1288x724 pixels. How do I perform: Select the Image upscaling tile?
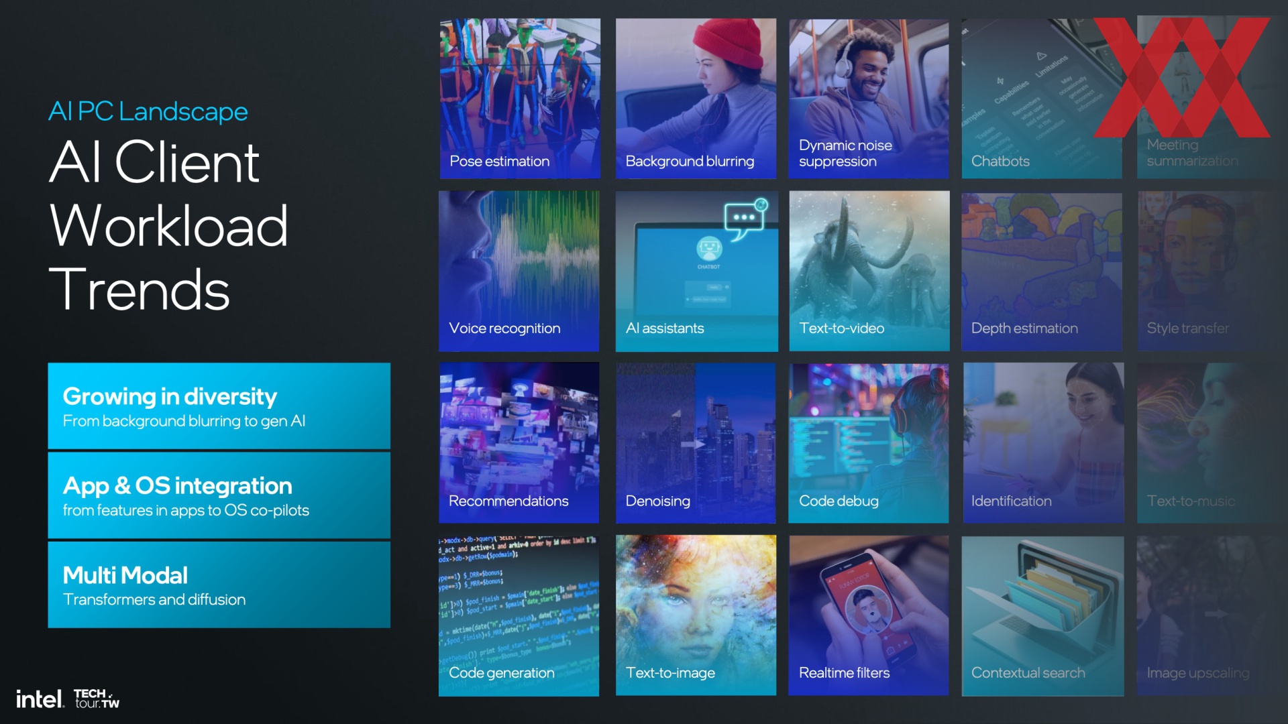coord(1212,615)
